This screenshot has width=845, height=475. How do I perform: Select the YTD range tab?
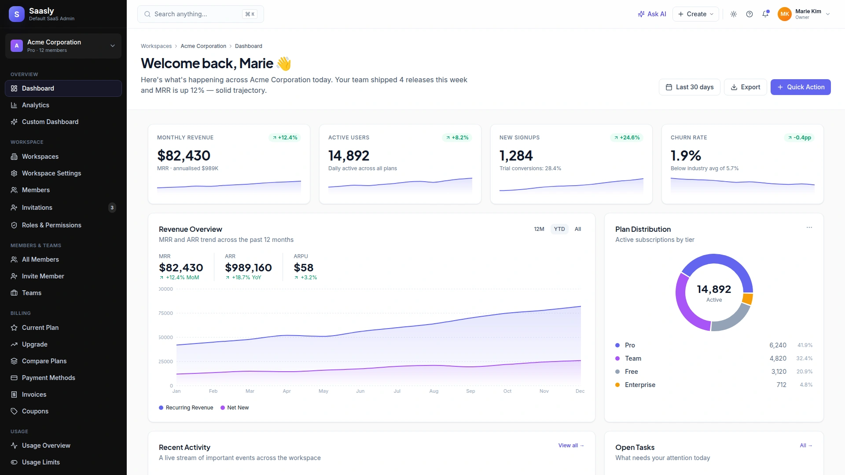pos(559,229)
